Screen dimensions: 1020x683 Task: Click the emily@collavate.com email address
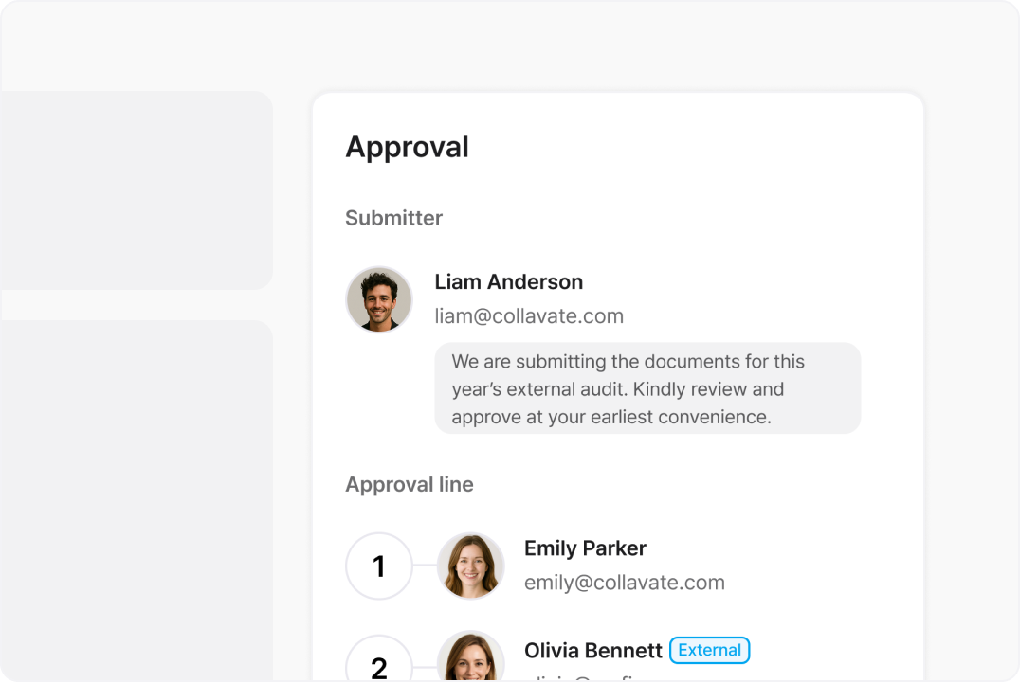[624, 583]
